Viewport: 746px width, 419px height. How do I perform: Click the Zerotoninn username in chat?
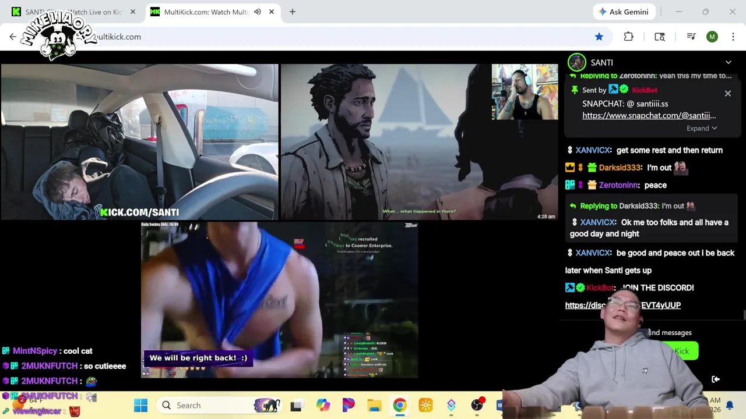(x=618, y=185)
